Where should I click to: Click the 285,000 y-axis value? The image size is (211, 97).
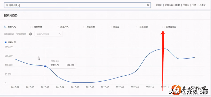(9, 56)
